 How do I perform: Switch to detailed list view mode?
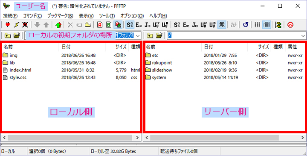tap(266, 25)
